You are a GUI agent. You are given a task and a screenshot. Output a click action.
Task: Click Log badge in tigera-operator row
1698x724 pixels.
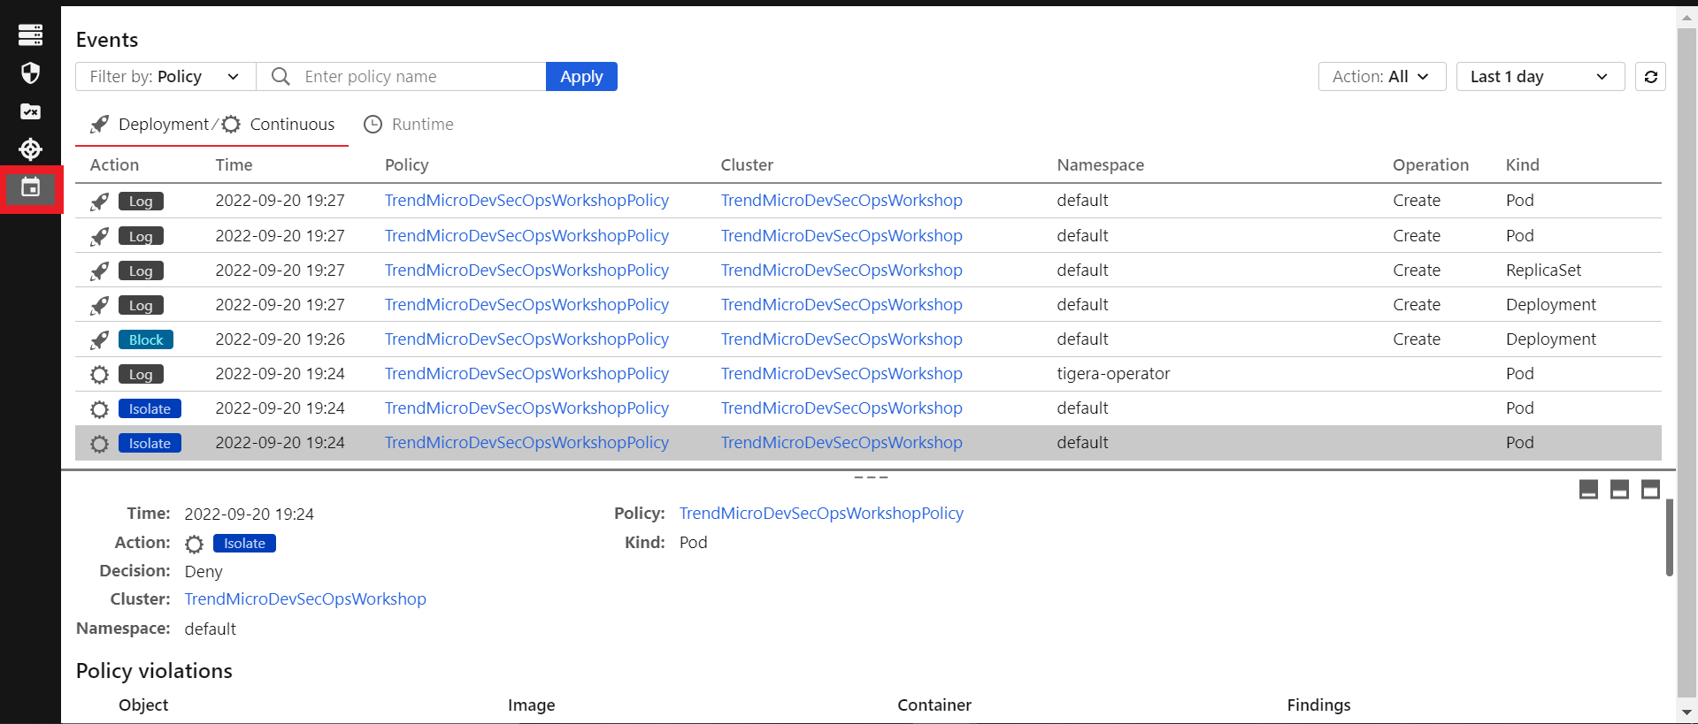[x=141, y=375]
